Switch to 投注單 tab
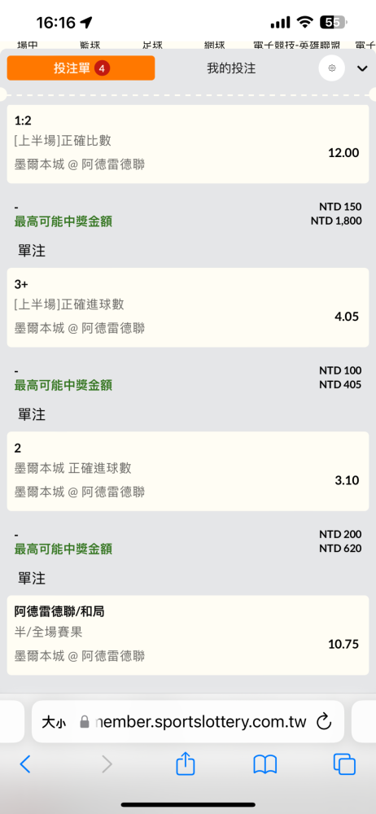Screen dimensions: 376x814 pyautogui.click(x=81, y=68)
